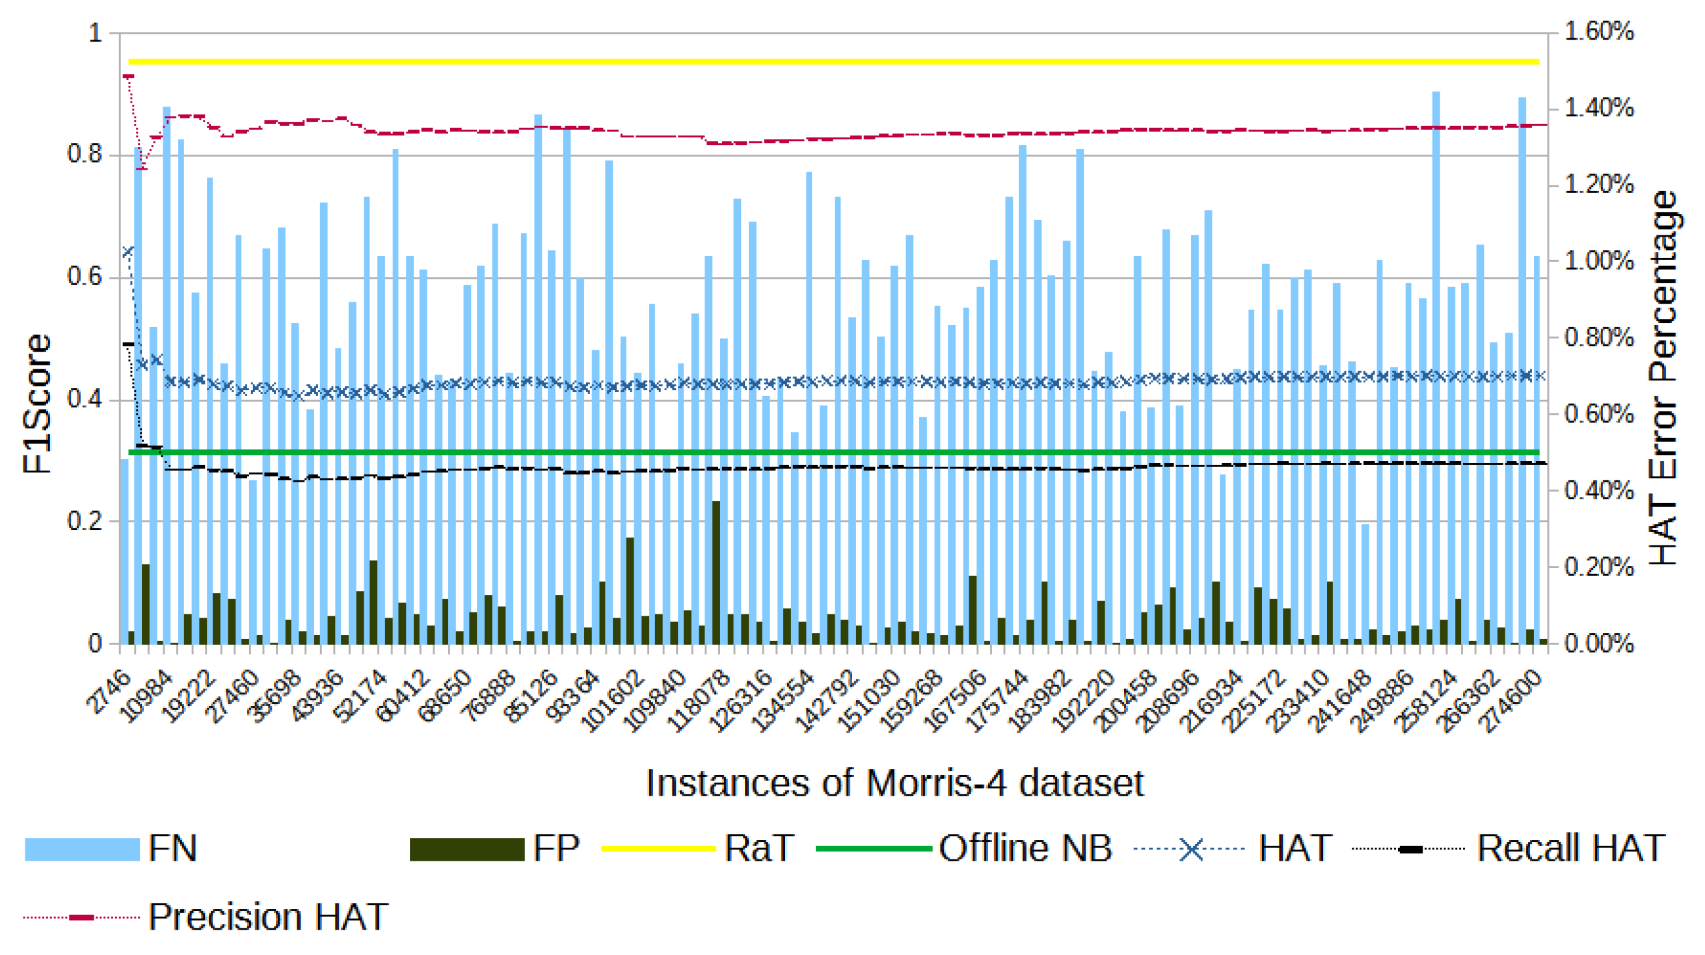Click the x-axis label '52174'
This screenshot has width=1705, height=955.
pos(362,695)
